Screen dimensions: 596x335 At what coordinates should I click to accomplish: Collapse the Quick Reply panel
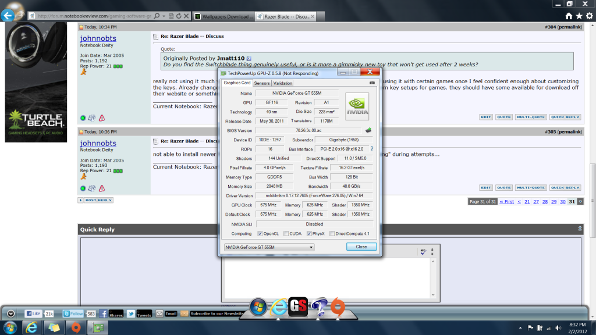pos(580,229)
